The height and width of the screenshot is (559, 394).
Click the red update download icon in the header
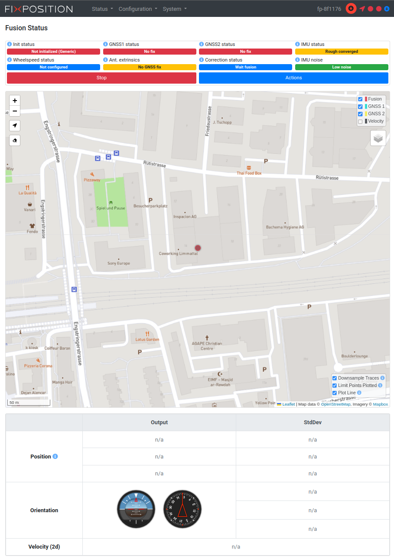pyautogui.click(x=351, y=9)
